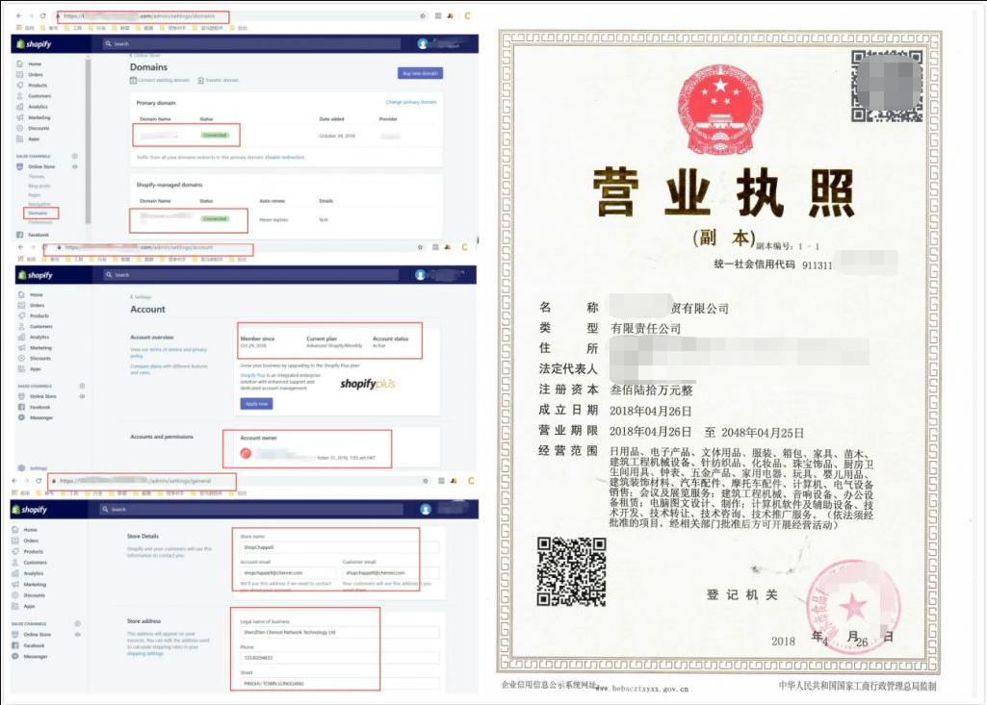Click the Domains page sidebar scrollbar

coord(89,135)
